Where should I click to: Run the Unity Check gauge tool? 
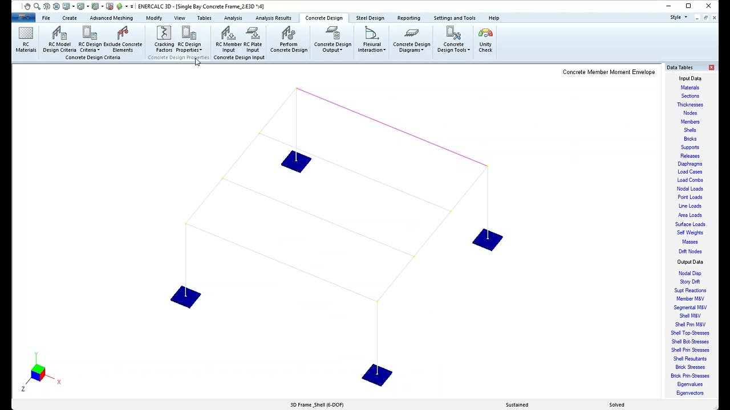[x=485, y=40]
